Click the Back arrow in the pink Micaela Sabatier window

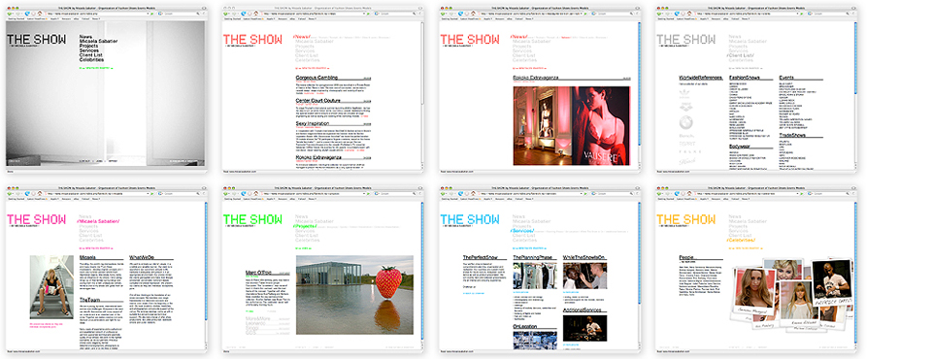[x=9, y=194]
